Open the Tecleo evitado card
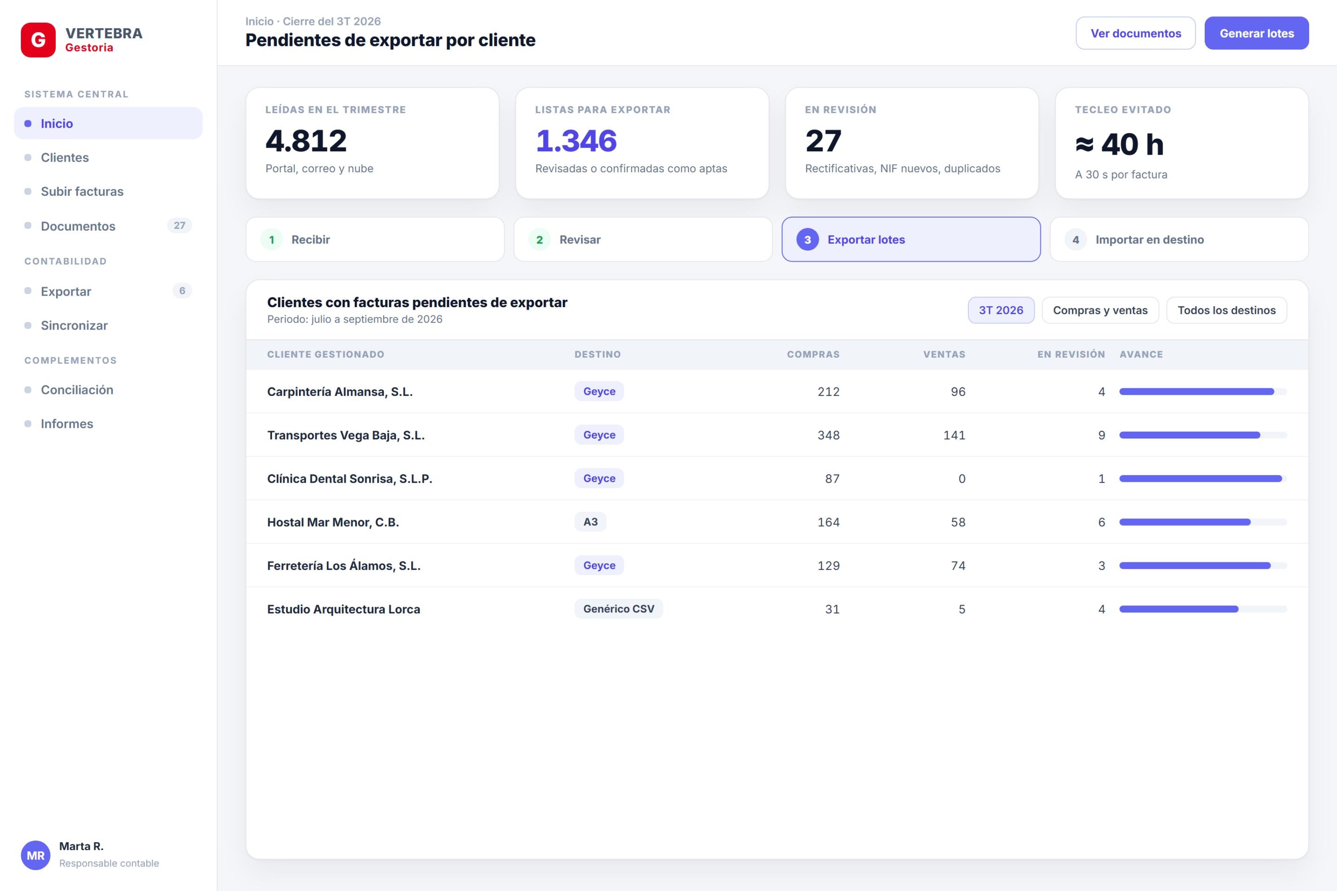Screen dimensions: 1337x891 click(x=1182, y=143)
